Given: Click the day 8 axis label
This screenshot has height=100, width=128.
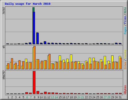Looking at the screenshot, I should [x=34, y=97].
